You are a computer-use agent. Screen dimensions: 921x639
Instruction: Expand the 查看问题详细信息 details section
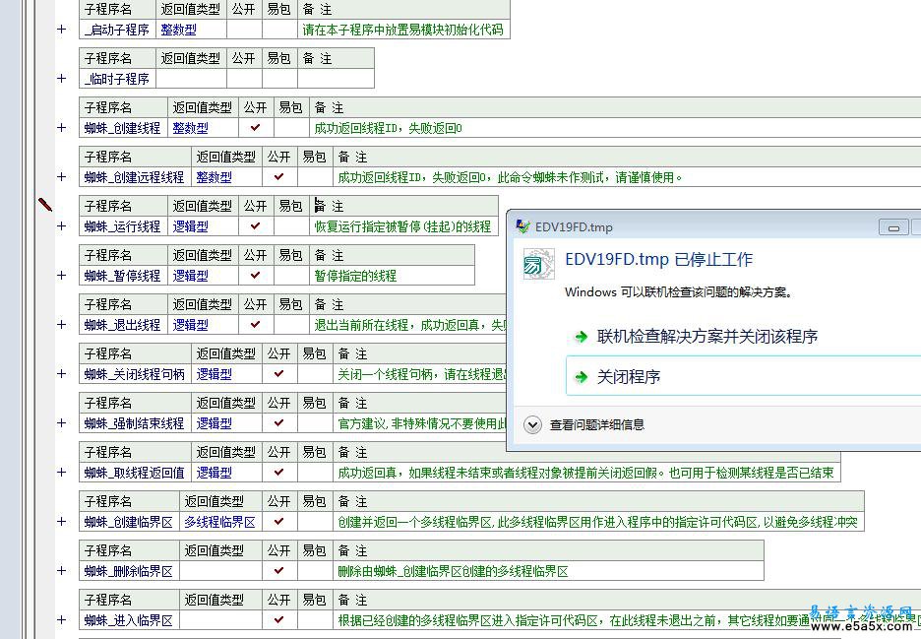532,425
